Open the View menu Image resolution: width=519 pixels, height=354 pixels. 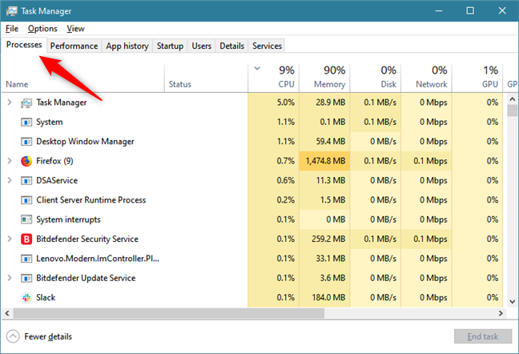75,29
